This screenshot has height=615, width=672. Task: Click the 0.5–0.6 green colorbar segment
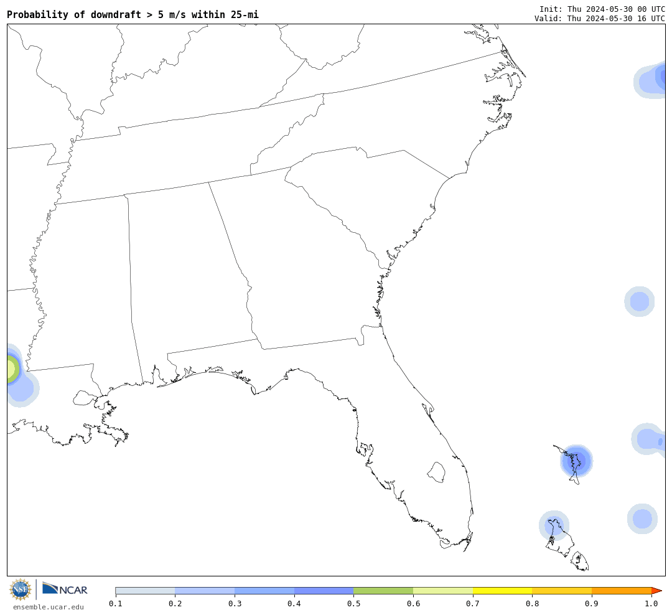383,591
